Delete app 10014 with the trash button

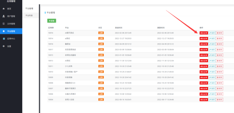click(x=219, y=38)
